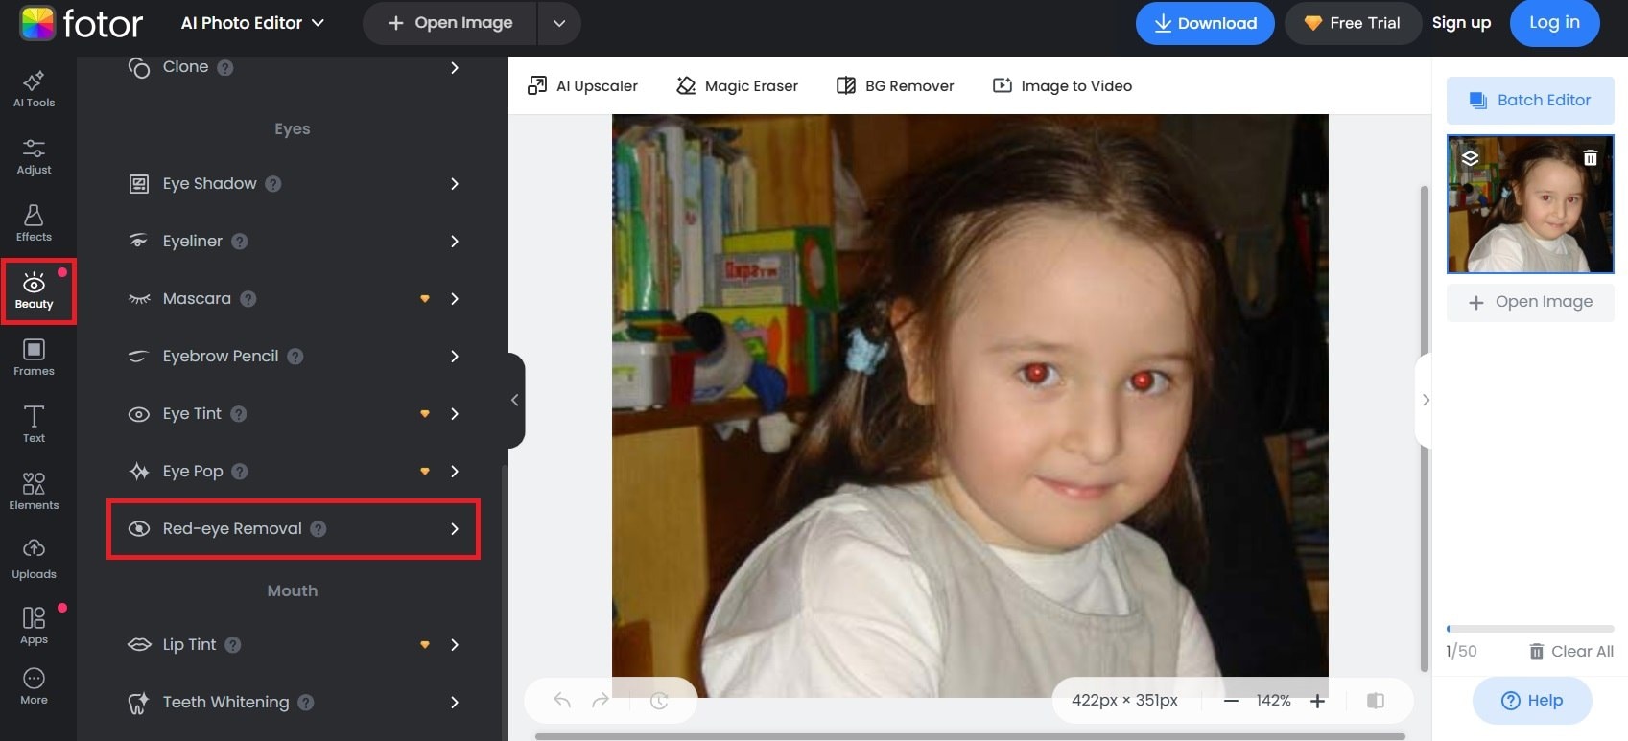Click the Mascara help question mark
Viewport: 1628px width, 741px height.
pos(248,298)
